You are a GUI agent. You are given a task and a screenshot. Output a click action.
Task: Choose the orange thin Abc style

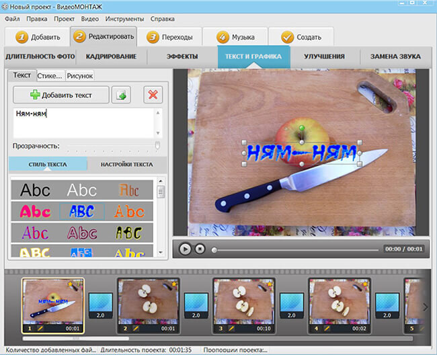pyautogui.click(x=129, y=212)
